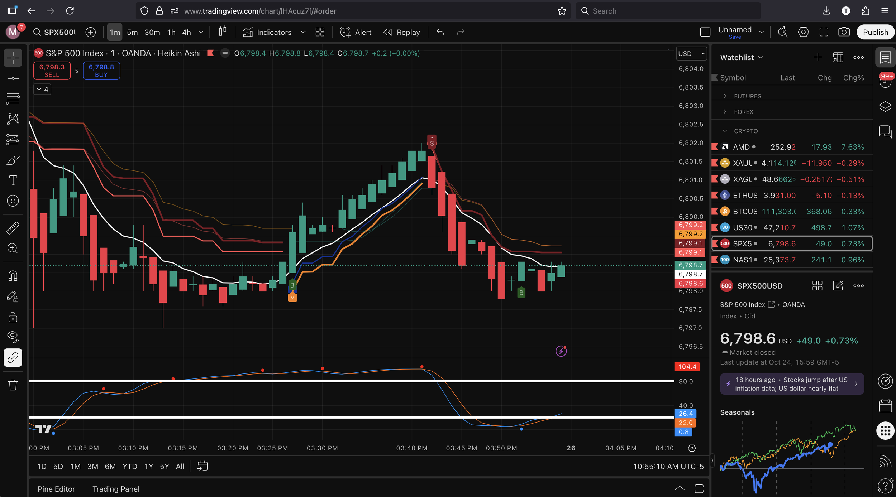
Task: Click the 6,798.8 BUY button
Action: coord(101,71)
